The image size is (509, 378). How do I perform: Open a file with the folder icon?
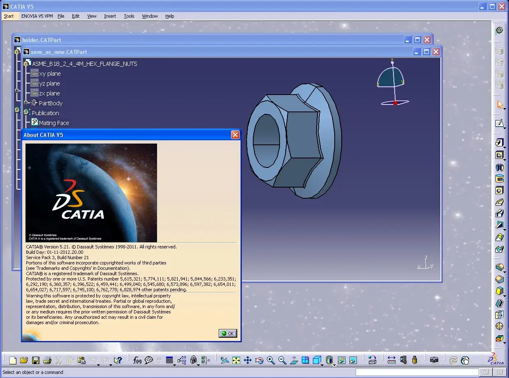pos(24,360)
